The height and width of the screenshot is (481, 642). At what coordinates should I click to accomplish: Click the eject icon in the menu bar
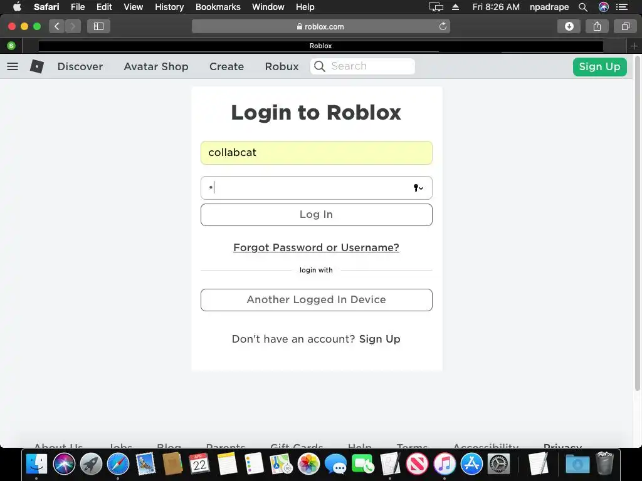455,7
